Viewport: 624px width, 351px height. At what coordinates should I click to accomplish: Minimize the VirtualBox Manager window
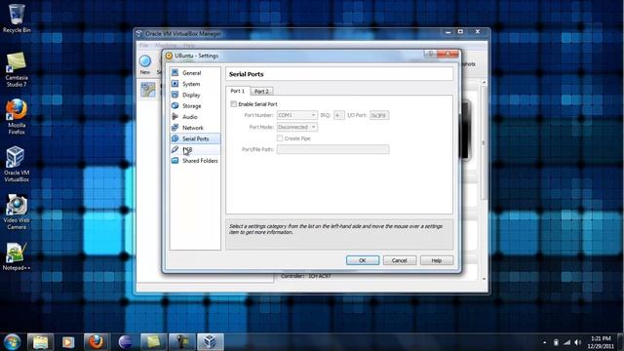point(448,32)
